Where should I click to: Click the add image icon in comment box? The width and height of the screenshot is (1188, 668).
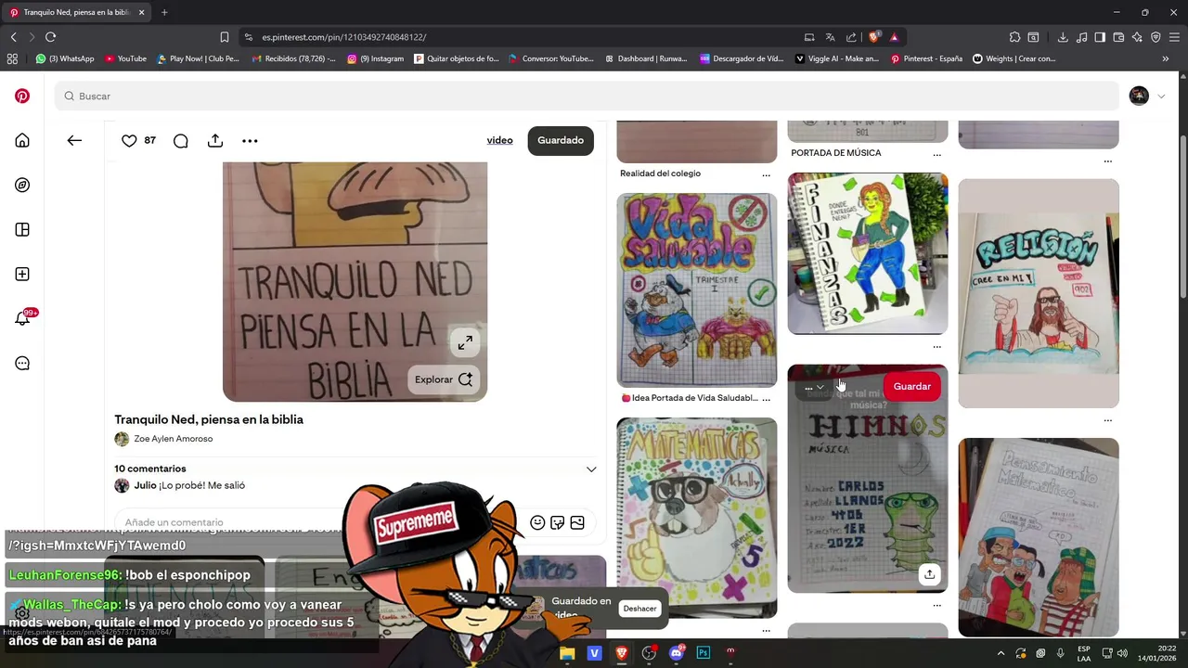pyautogui.click(x=577, y=522)
